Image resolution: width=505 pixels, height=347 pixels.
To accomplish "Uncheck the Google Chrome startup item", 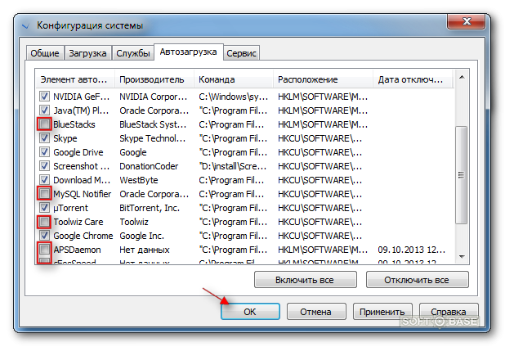I will coord(44,236).
